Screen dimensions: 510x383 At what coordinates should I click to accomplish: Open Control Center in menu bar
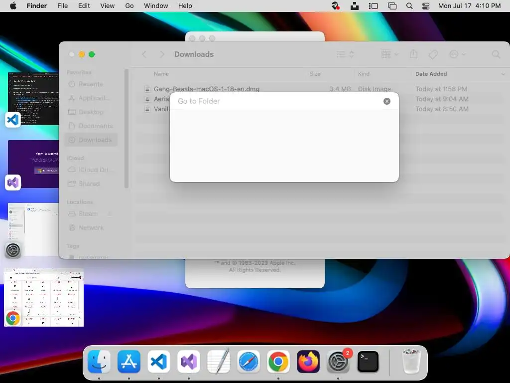[x=426, y=6]
